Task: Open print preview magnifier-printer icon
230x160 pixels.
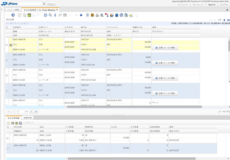Action: [x=102, y=15]
